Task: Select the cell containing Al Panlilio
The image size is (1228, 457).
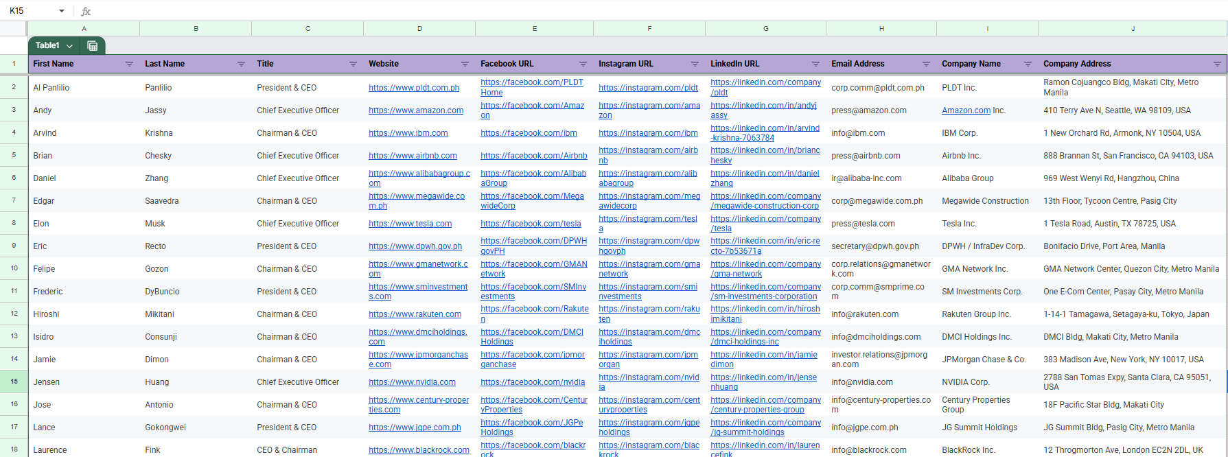Action: (84, 87)
